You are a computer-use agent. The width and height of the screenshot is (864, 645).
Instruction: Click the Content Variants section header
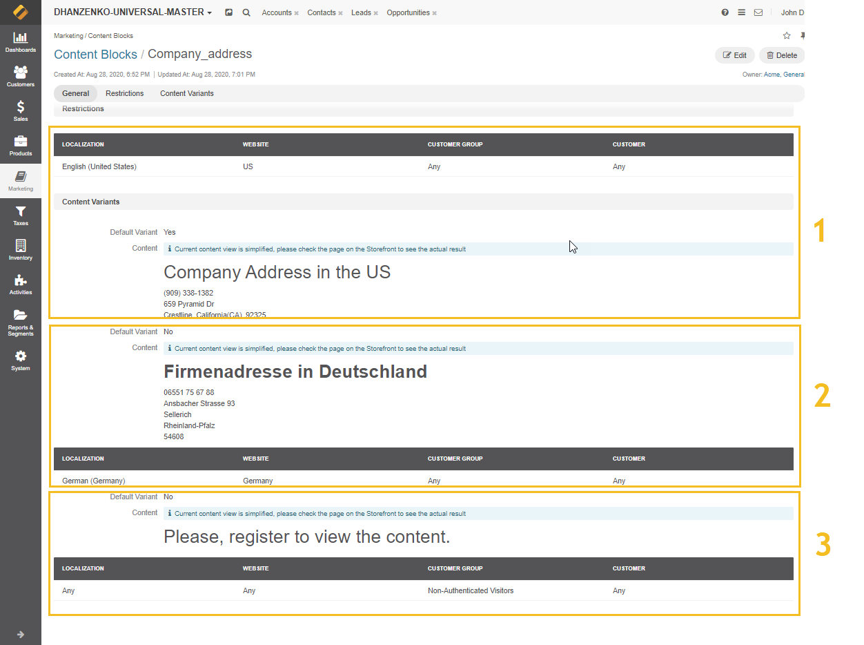424,202
